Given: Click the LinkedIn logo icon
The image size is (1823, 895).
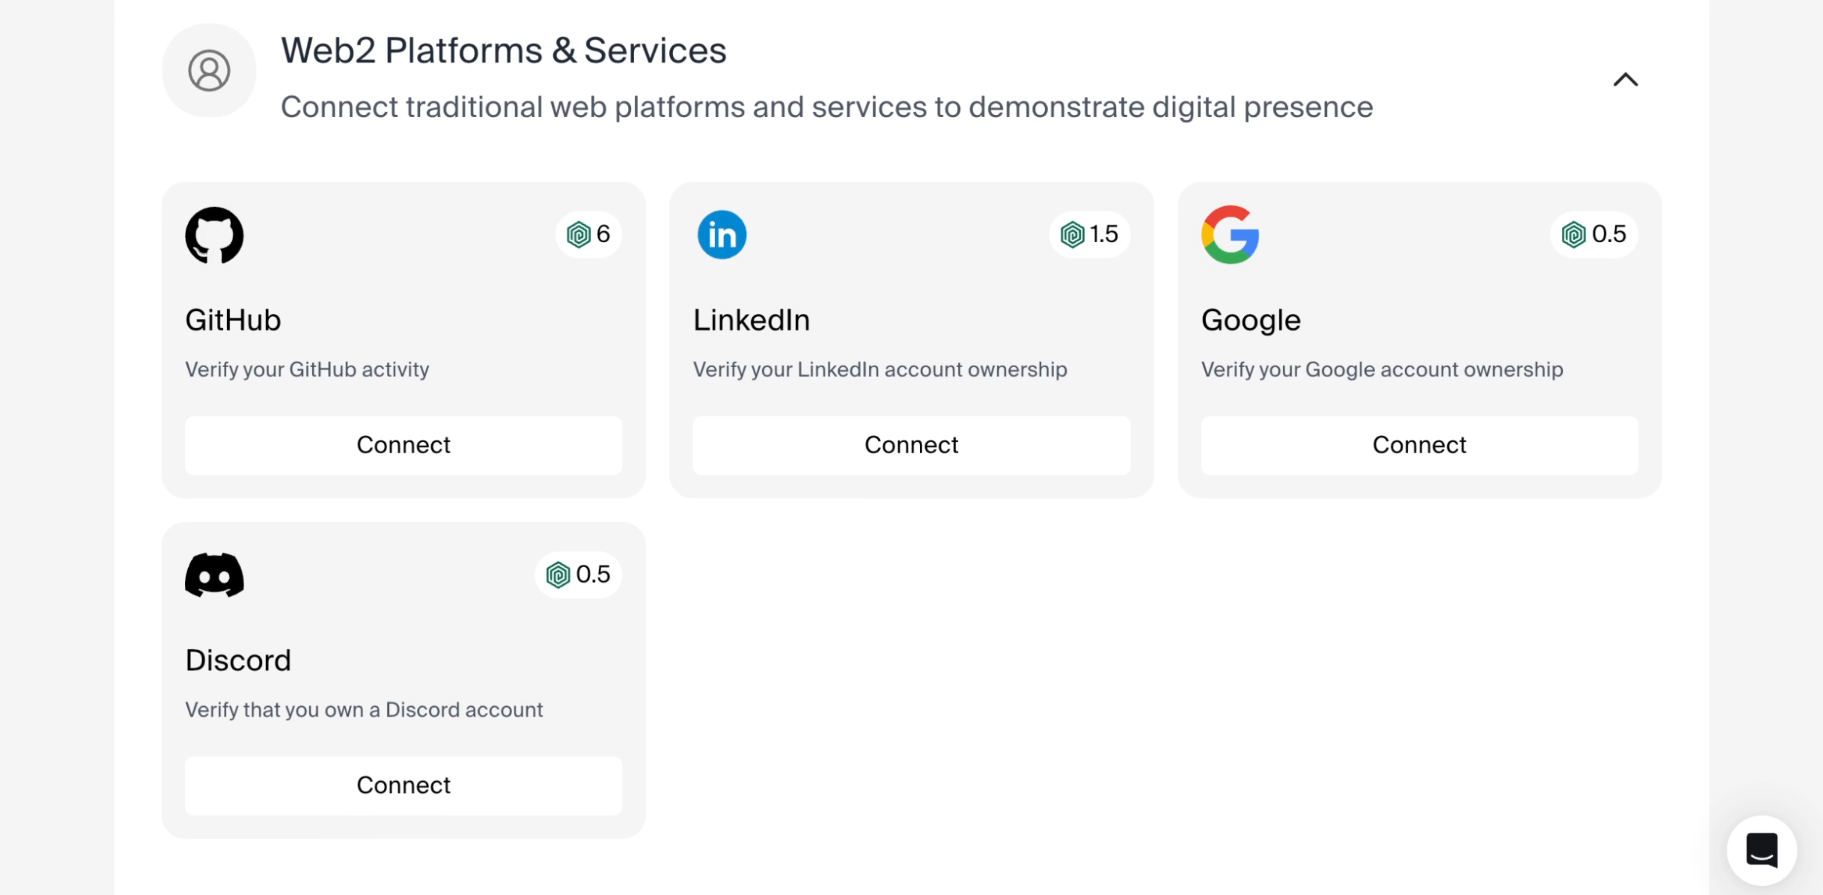Looking at the screenshot, I should point(722,235).
